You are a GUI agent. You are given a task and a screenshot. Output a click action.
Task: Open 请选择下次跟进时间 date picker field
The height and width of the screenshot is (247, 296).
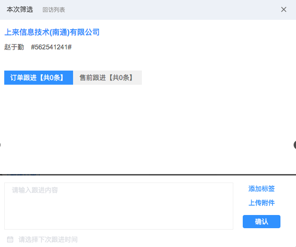48,239
